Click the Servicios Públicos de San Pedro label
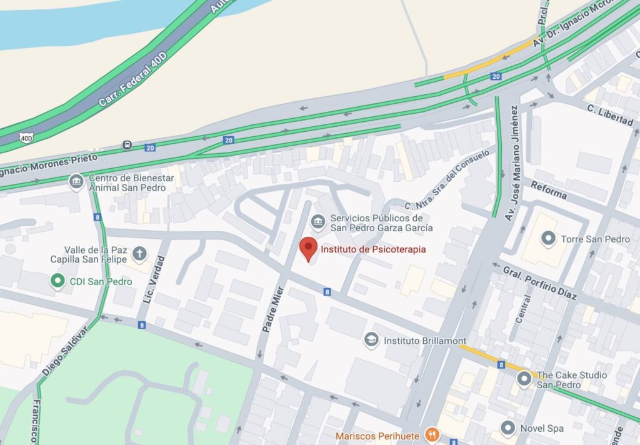 coord(382,223)
